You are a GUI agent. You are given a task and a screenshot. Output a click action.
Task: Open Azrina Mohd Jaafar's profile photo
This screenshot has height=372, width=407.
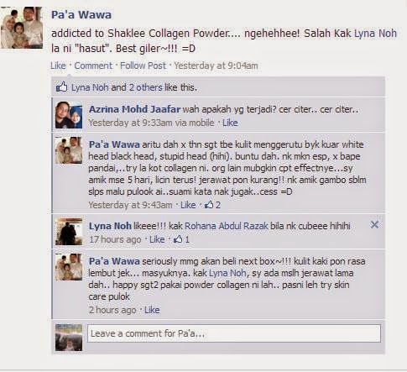[x=69, y=115]
